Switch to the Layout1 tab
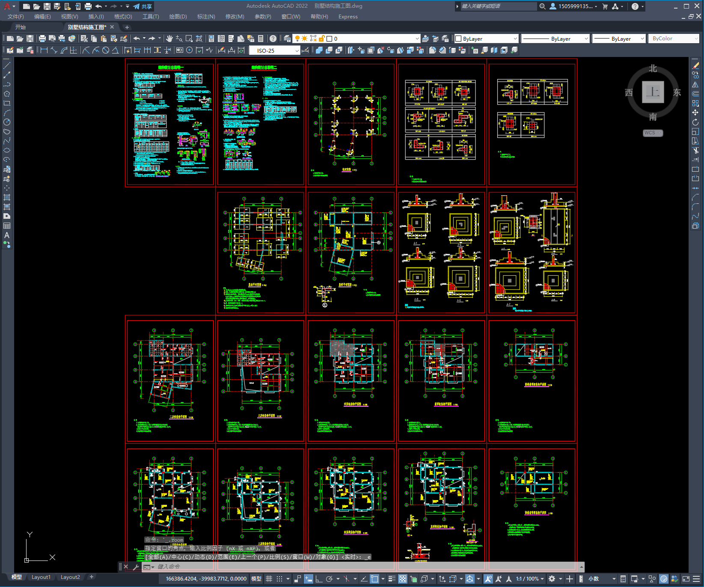This screenshot has width=704, height=587. click(41, 577)
